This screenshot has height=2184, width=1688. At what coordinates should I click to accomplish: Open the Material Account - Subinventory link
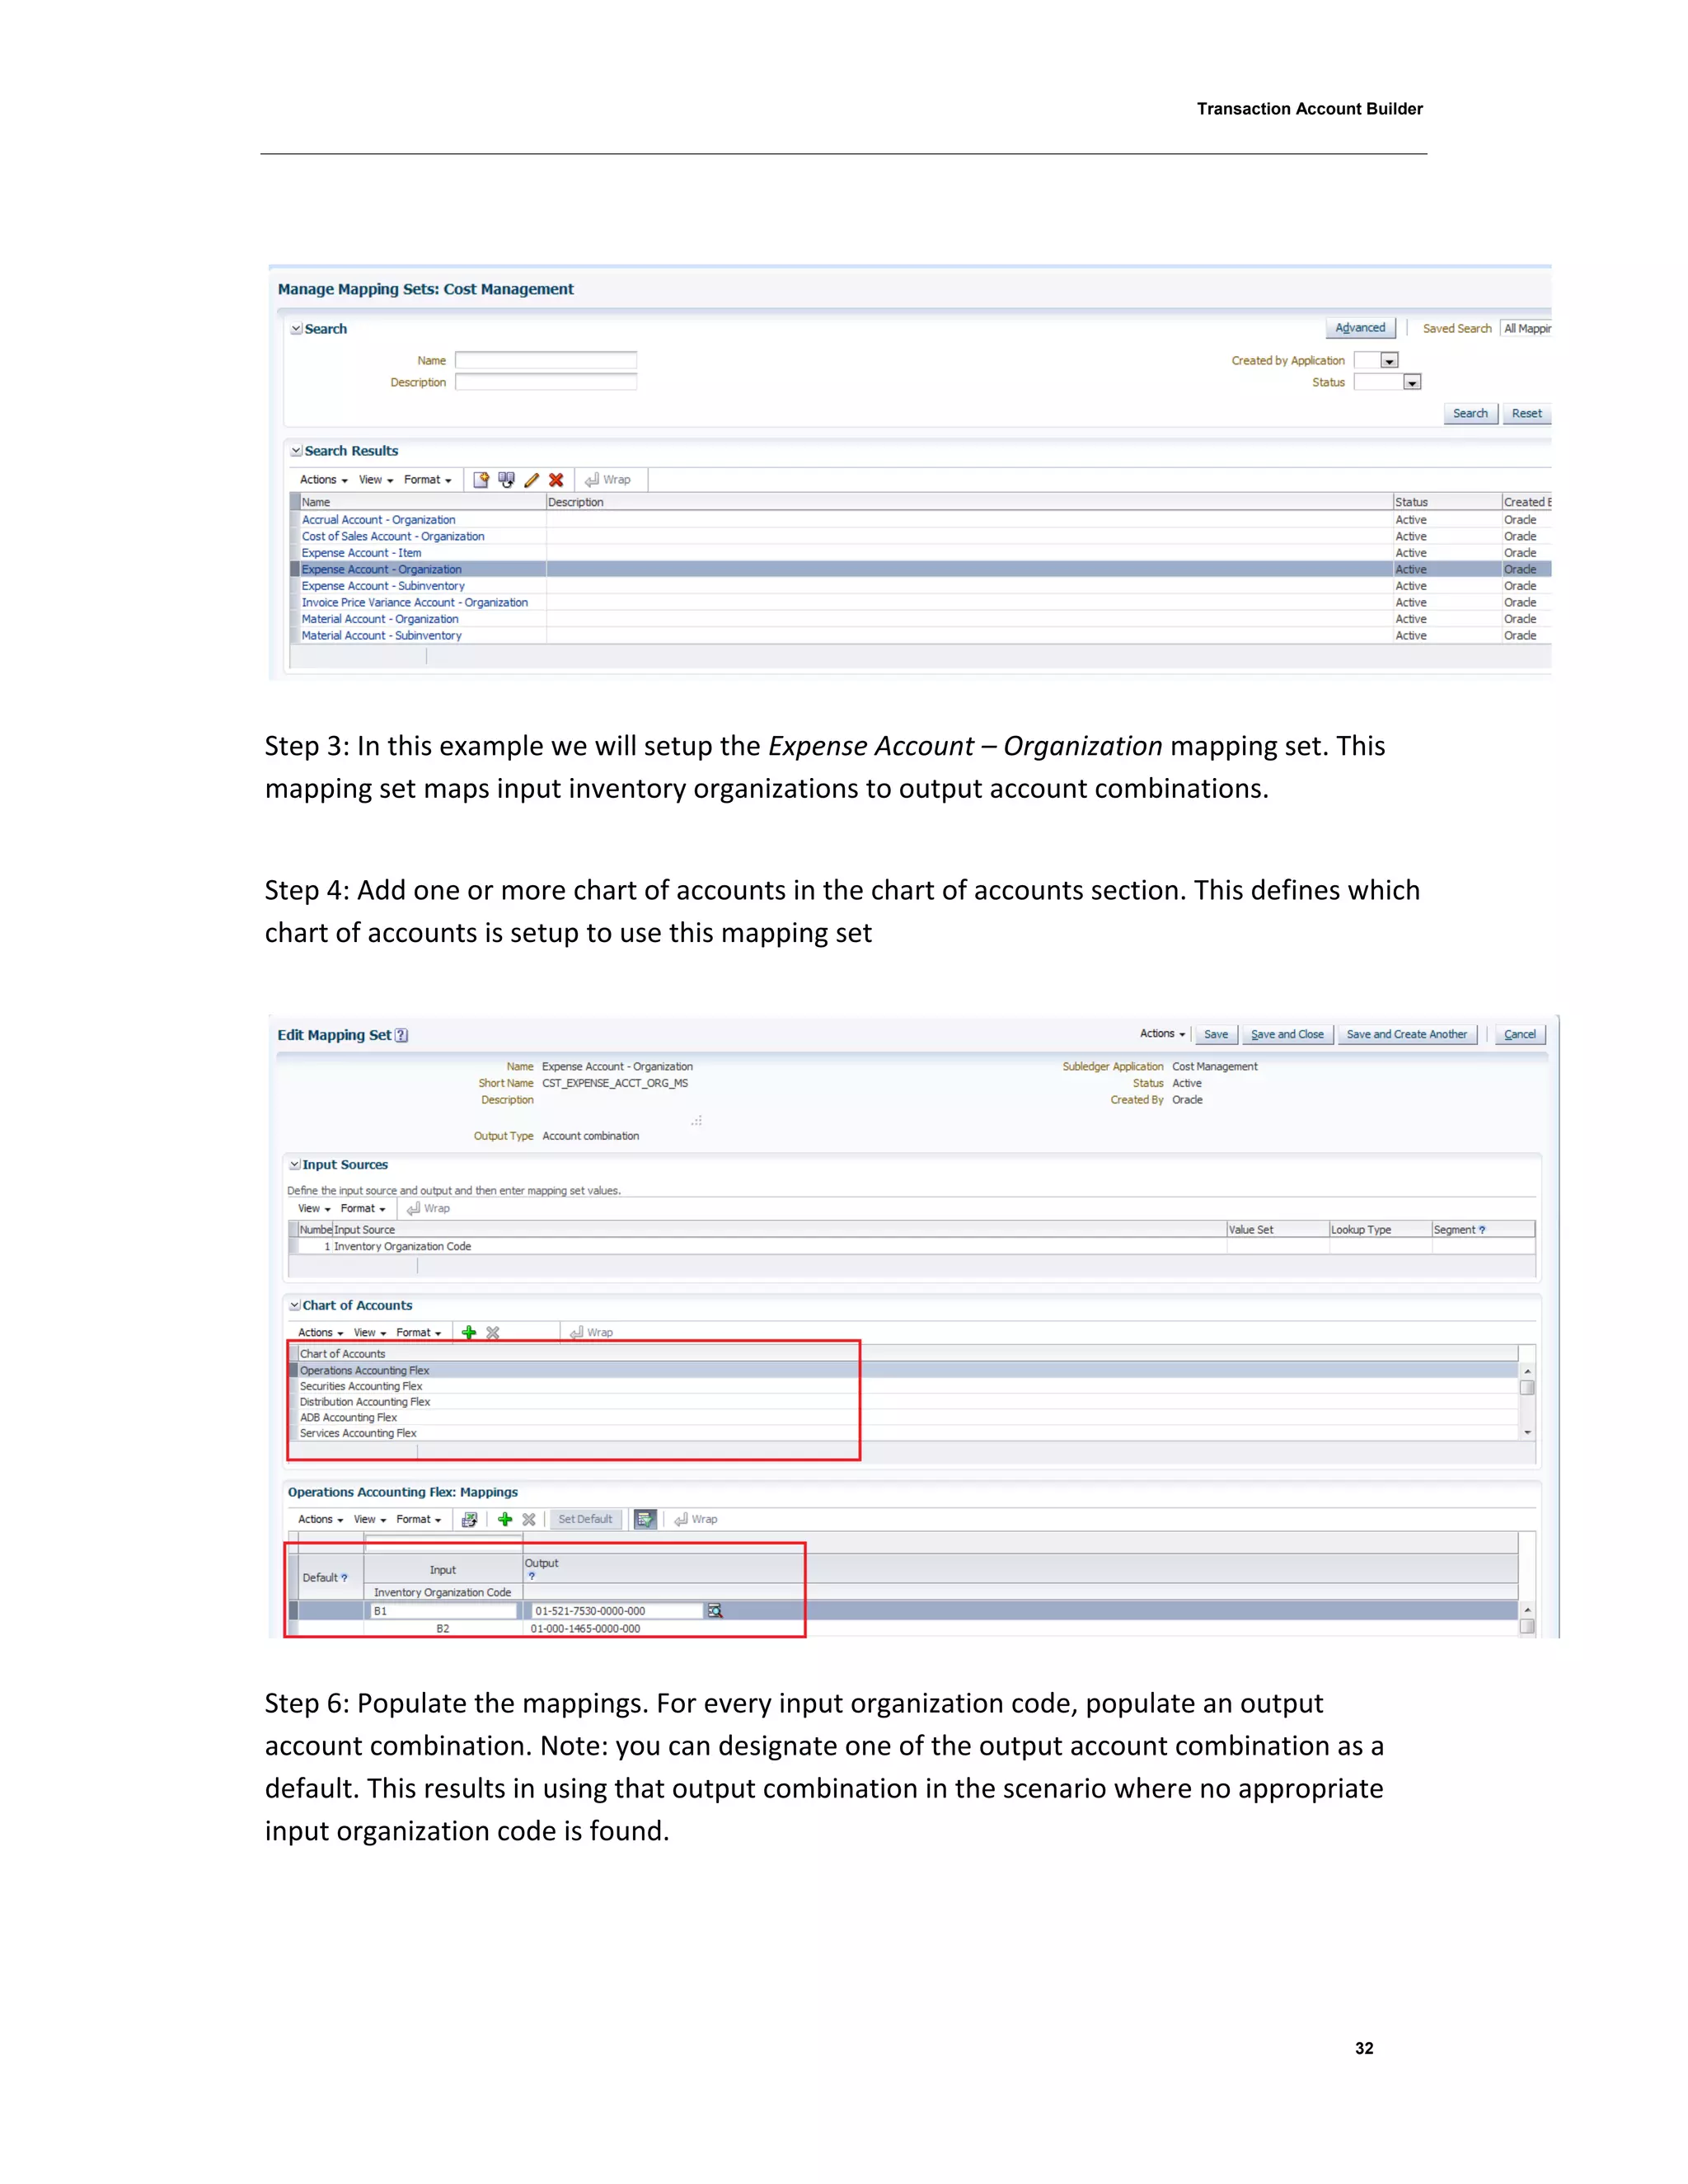381,636
